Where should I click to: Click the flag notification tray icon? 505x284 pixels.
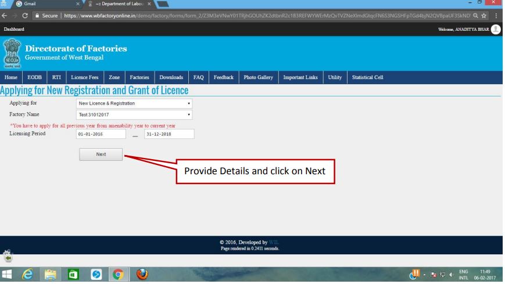pyautogui.click(x=434, y=275)
